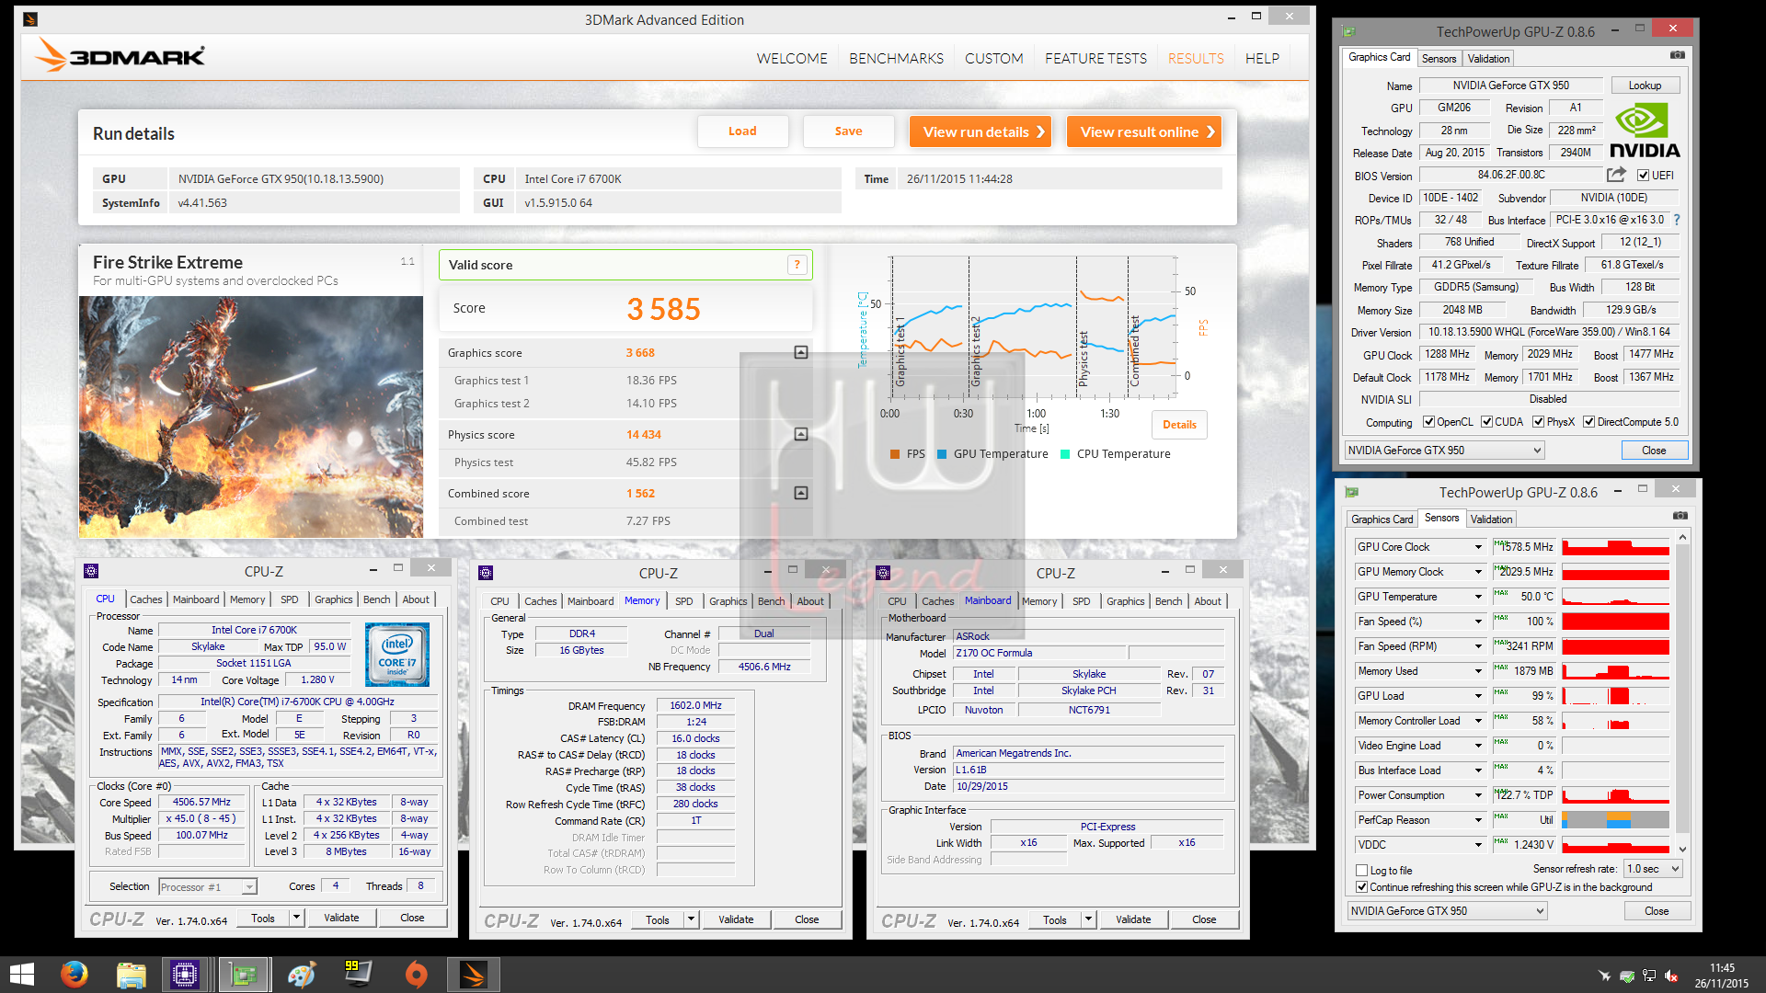Open the Tools dropdown arrow in the CPU-Z CPU window
This screenshot has height=993, width=1766.
pyautogui.click(x=296, y=918)
